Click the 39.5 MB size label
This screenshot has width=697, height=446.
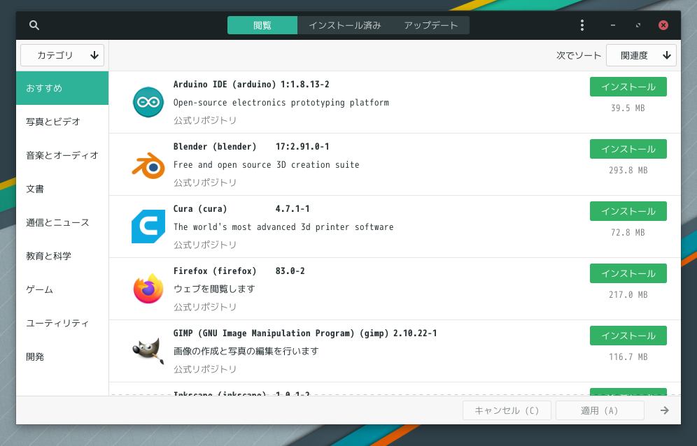[628, 108]
